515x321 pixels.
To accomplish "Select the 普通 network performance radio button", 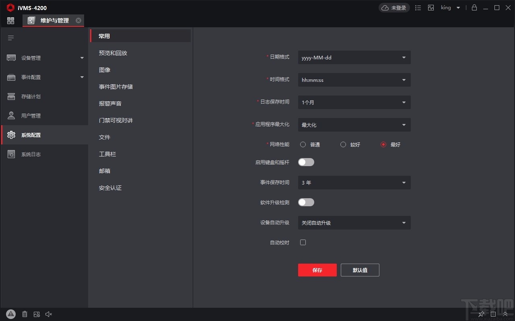I will coord(303,144).
